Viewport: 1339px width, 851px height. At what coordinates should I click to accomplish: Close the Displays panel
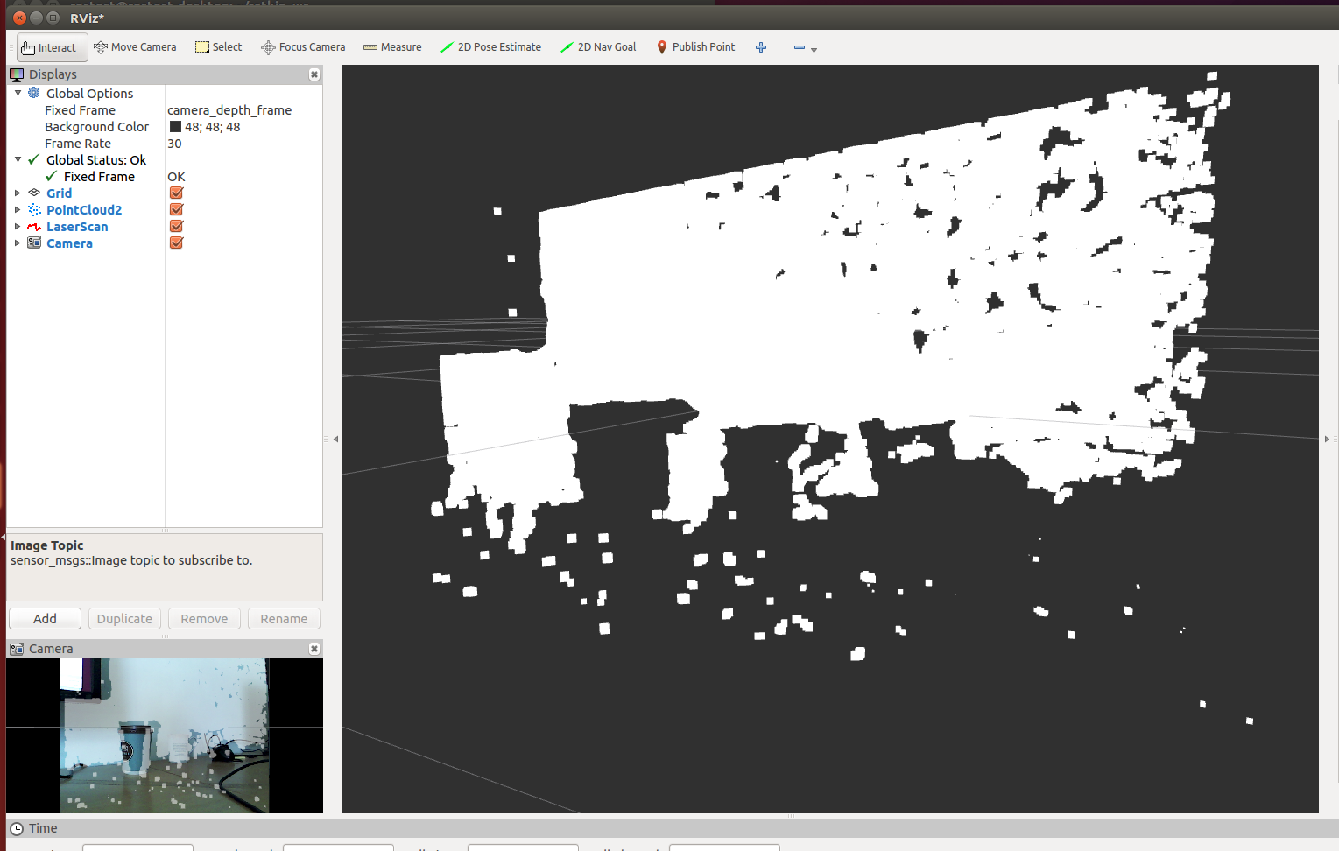314,74
